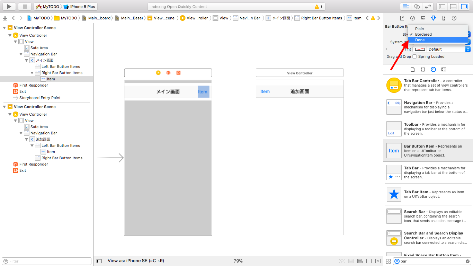This screenshot has height=266, width=473.
Task: Clear the bar search in the library
Action: tap(468, 261)
